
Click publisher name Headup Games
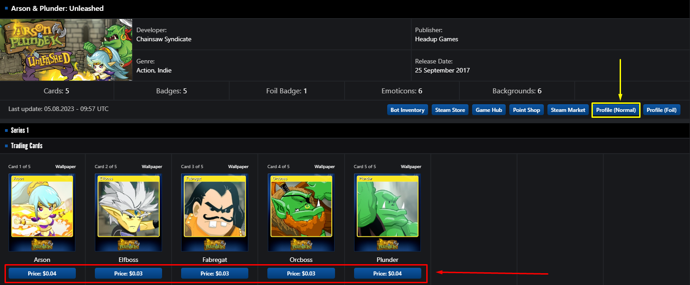point(437,39)
